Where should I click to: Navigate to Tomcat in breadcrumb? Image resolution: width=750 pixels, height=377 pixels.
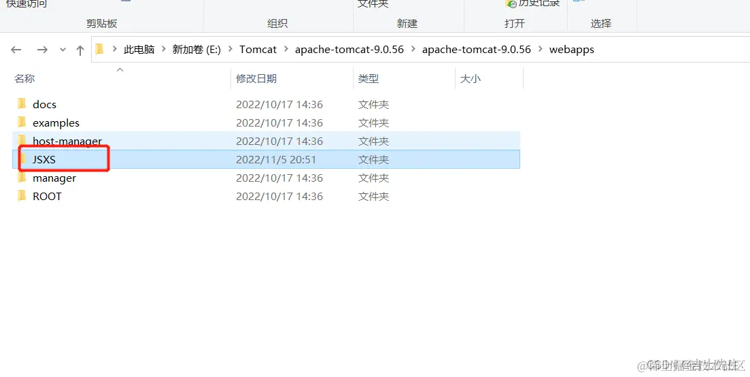click(258, 49)
